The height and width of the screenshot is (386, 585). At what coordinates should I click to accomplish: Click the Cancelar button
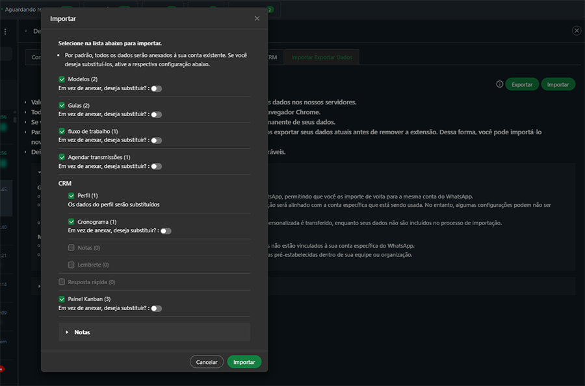(207, 362)
